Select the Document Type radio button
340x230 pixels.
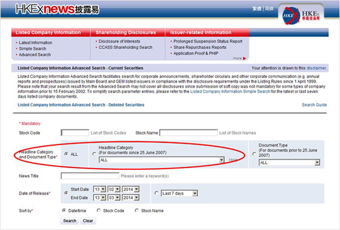coord(254,154)
